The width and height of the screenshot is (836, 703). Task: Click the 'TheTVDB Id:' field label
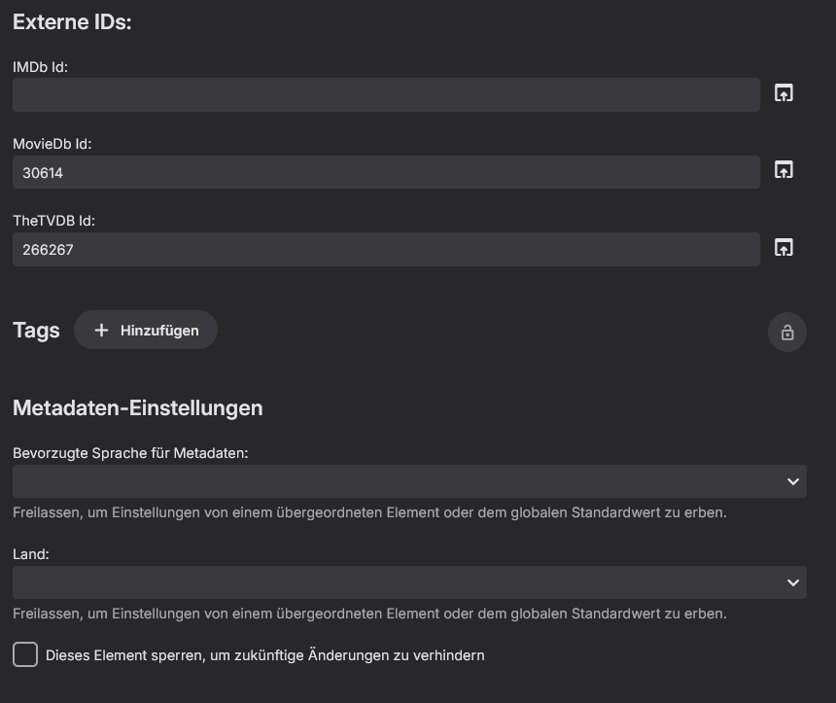pyautogui.click(x=53, y=221)
